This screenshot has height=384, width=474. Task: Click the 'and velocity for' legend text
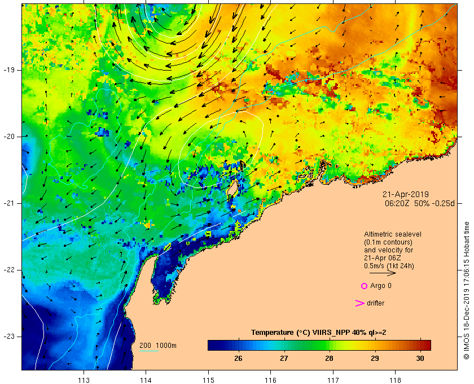coord(388,250)
